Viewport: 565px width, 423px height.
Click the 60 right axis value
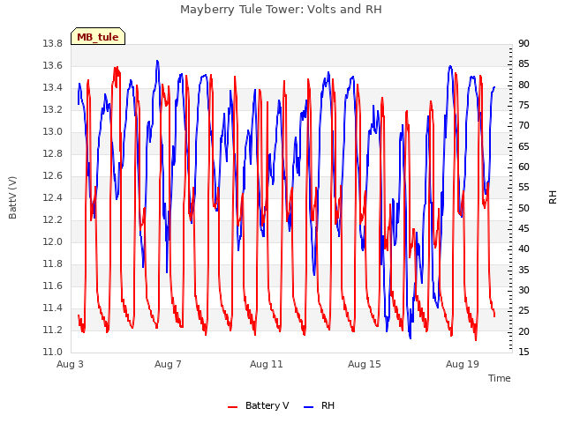tap(524, 167)
